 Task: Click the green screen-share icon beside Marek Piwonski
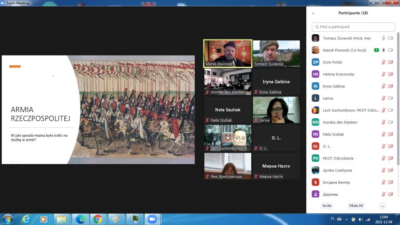pyautogui.click(x=376, y=50)
